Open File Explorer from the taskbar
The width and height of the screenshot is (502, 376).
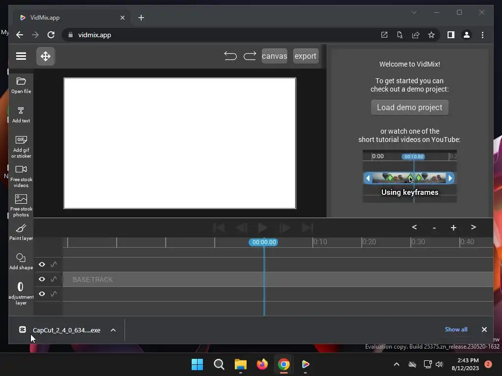point(240,364)
